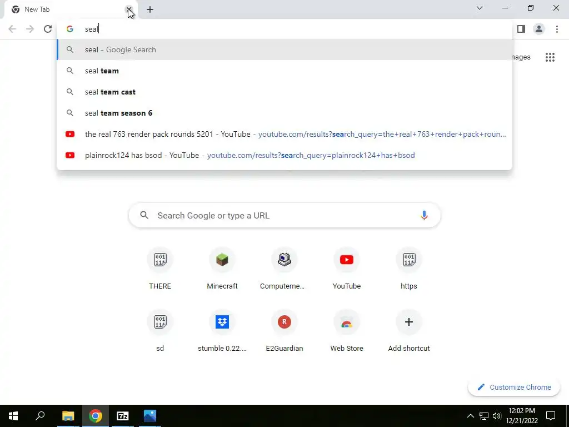Choose the 'seal team season 6' suggestion
The image size is (569, 427).
pyautogui.click(x=284, y=113)
